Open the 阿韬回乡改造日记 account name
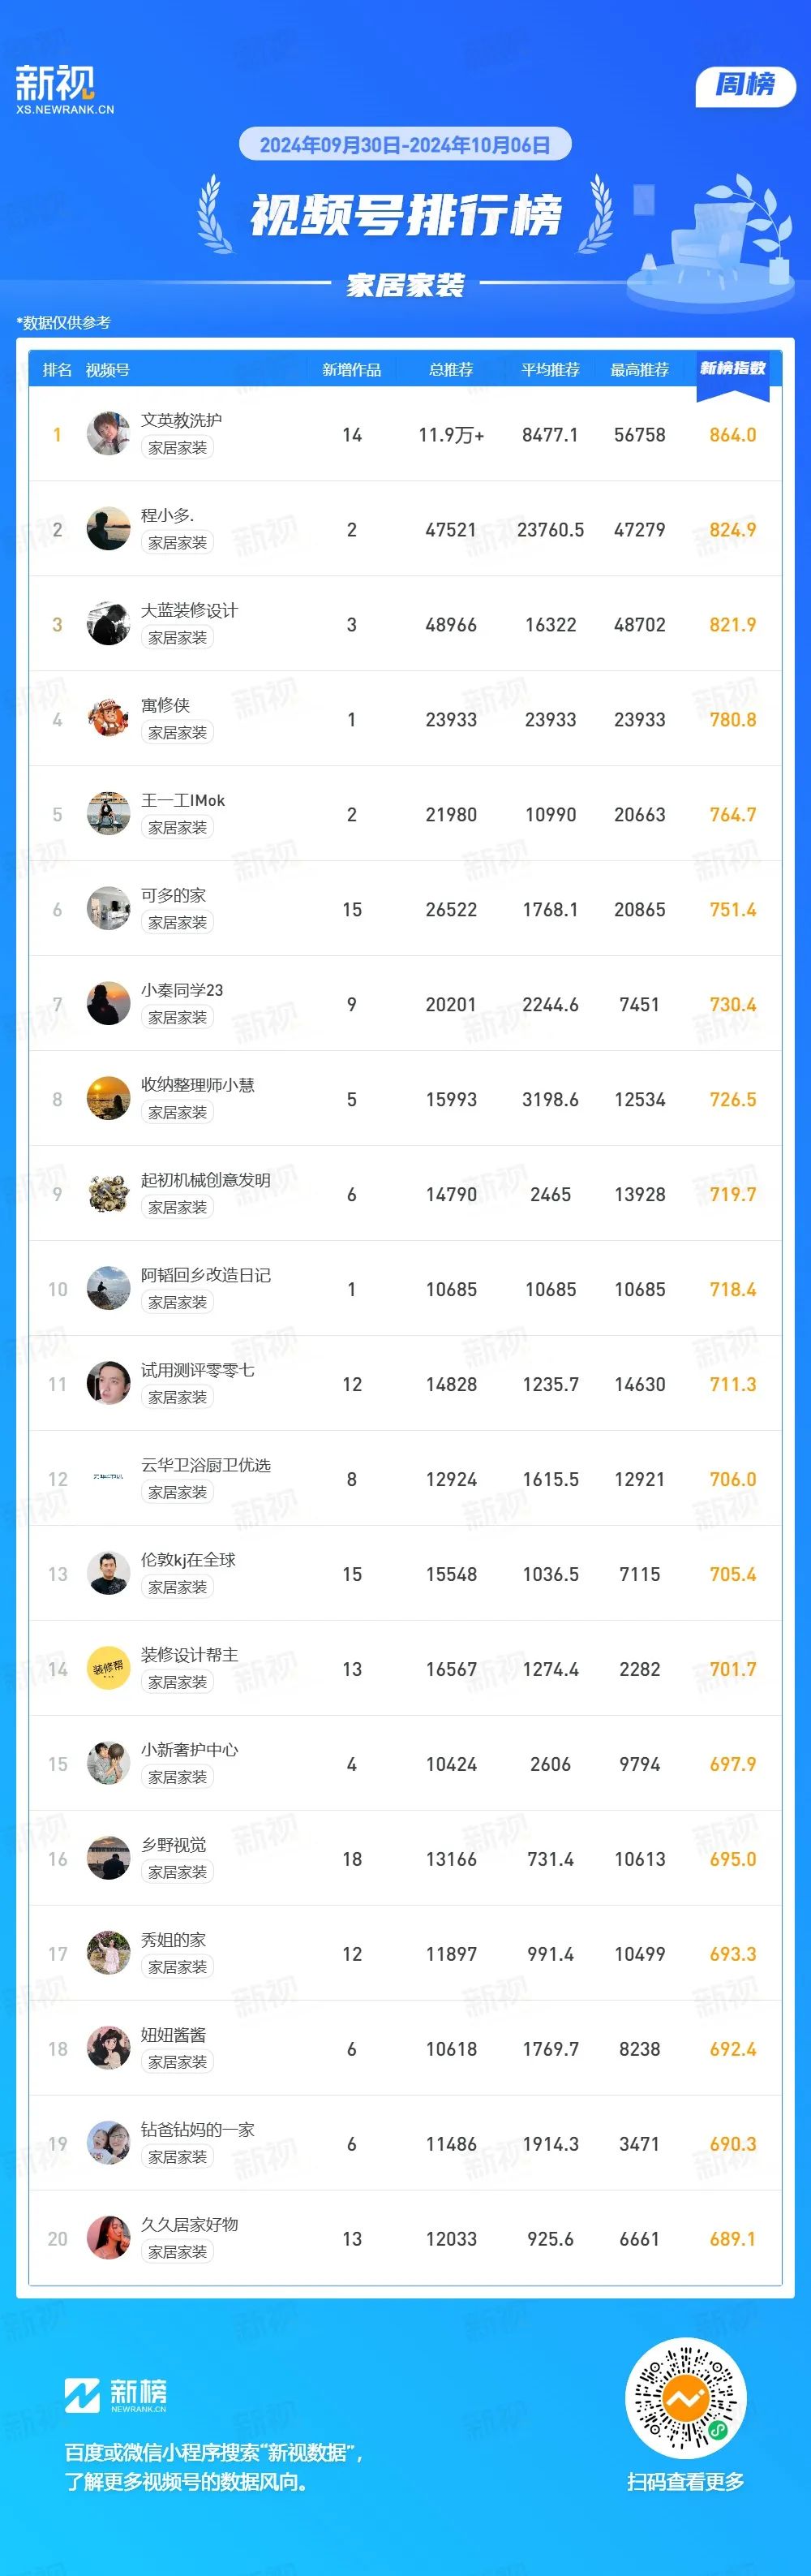Screen dimensions: 811x2576 (206, 1275)
